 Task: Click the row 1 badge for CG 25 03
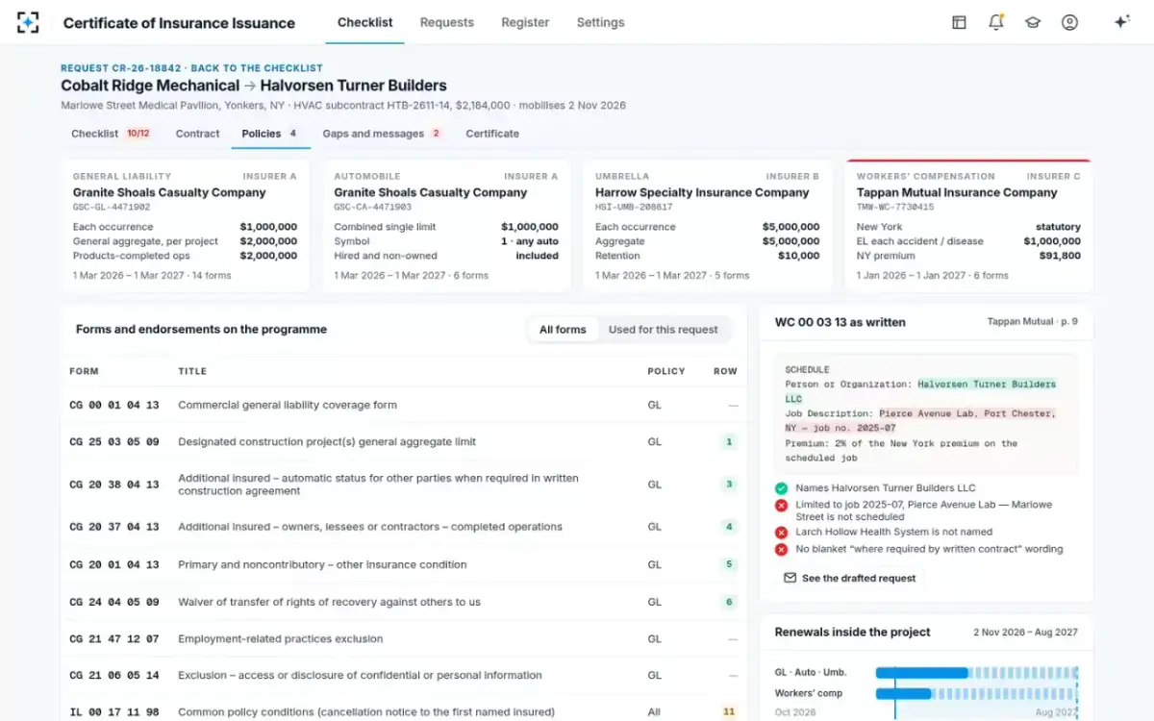coord(729,442)
